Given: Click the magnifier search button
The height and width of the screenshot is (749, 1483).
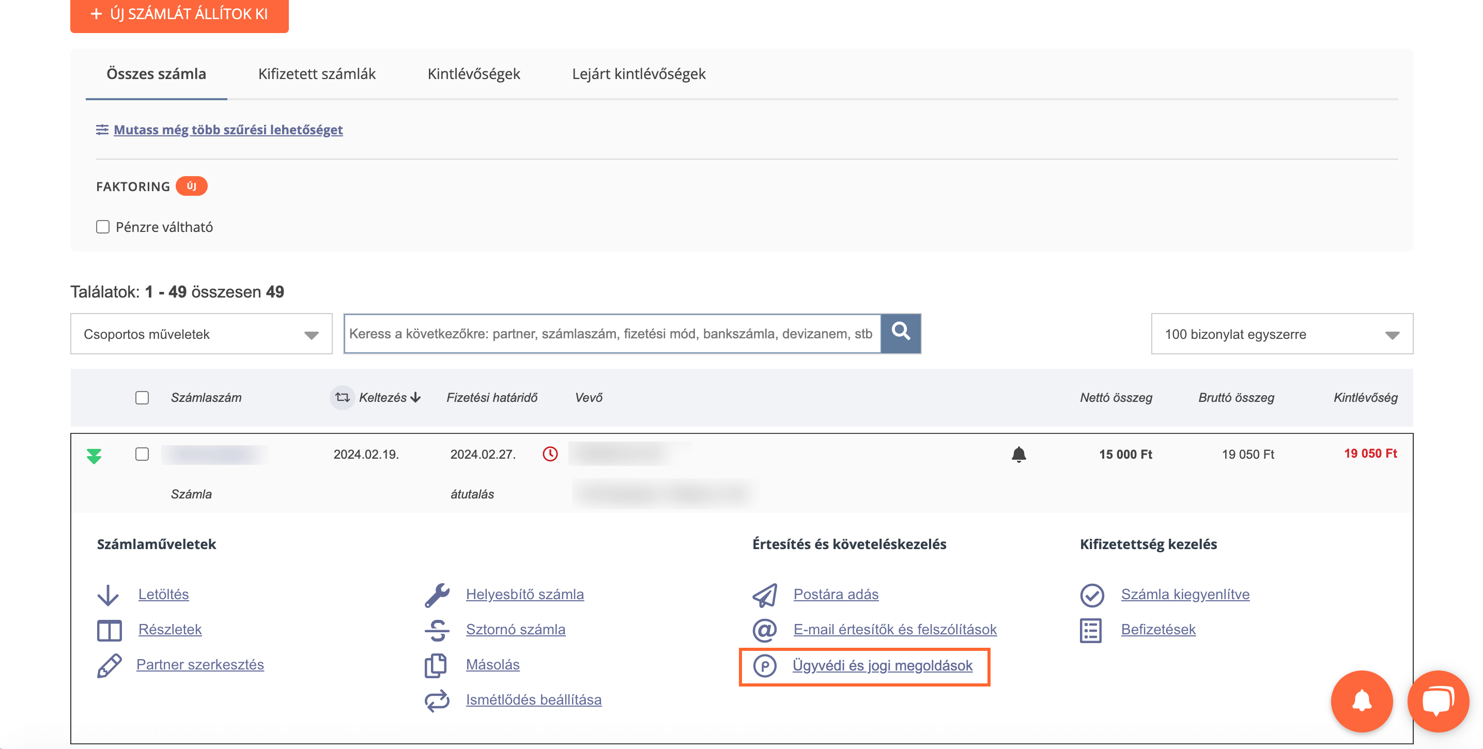Looking at the screenshot, I should 900,332.
